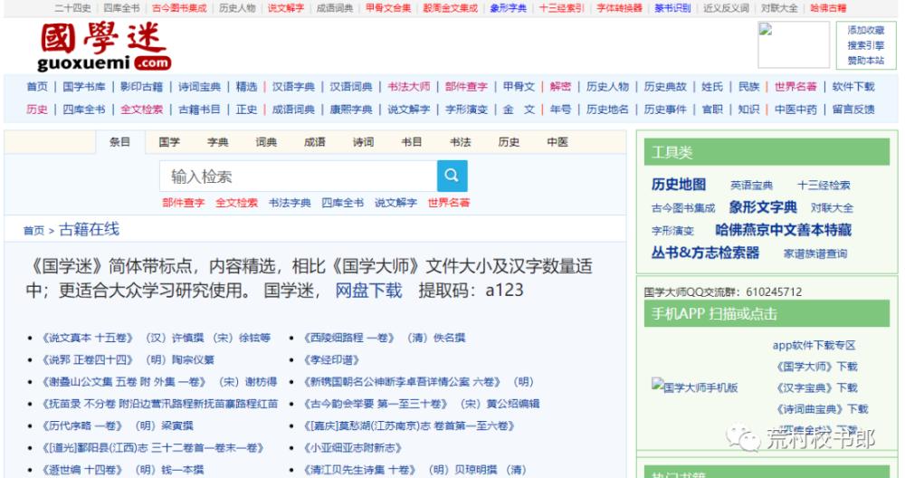This screenshot has width=905, height=478.
Task: Switch to the 字典 search tab
Action: click(x=217, y=142)
